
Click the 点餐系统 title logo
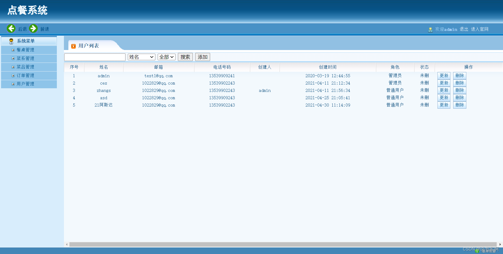28,10
